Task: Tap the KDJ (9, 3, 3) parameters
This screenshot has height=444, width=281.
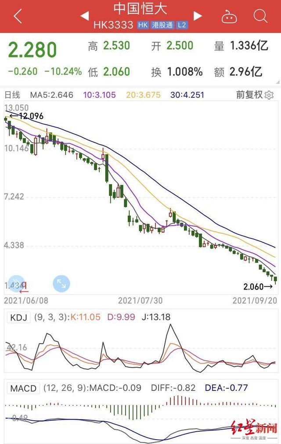Action: [x=50, y=317]
